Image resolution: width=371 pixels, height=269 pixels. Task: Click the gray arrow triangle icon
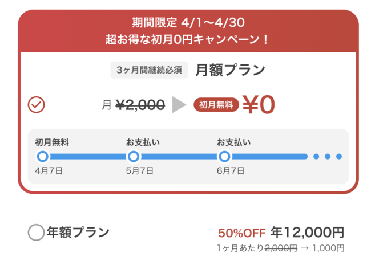click(x=179, y=105)
